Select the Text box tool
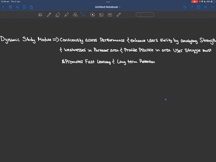 coord(110,15)
